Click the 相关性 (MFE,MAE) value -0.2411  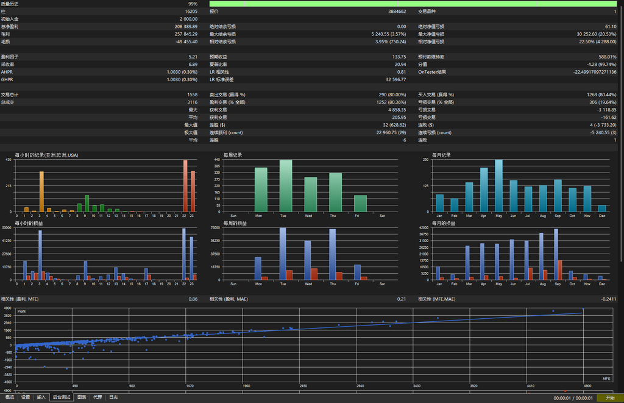point(609,299)
